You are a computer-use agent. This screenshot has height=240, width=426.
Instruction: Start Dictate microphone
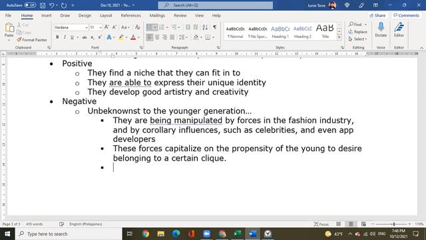pos(381,30)
